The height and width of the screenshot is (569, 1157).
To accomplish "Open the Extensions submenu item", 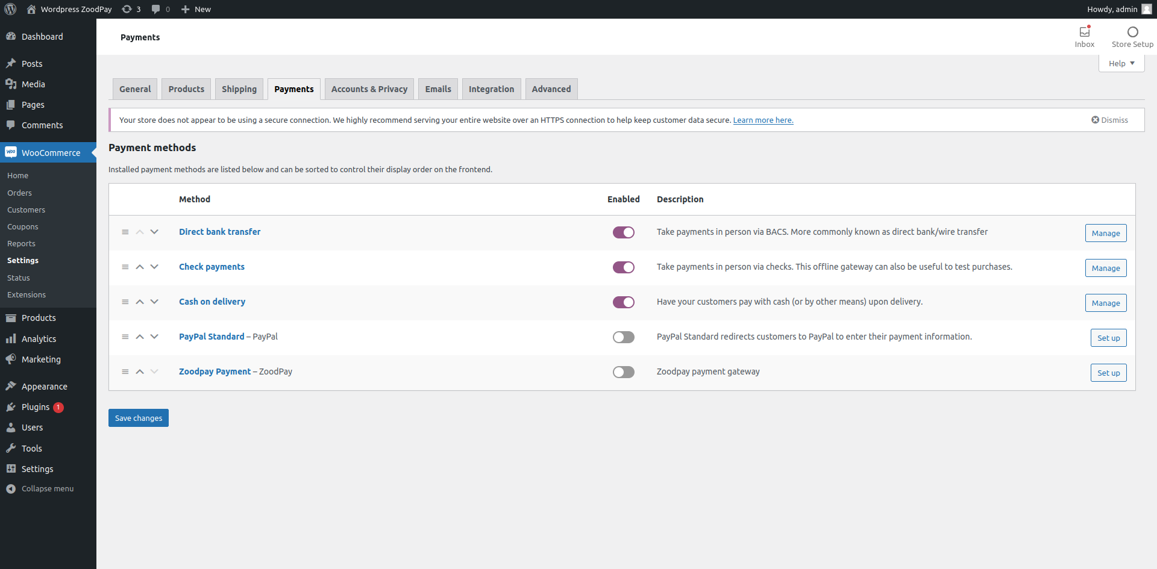I will 27,294.
